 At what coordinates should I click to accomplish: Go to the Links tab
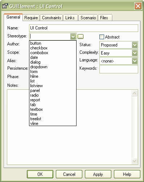point(70,18)
